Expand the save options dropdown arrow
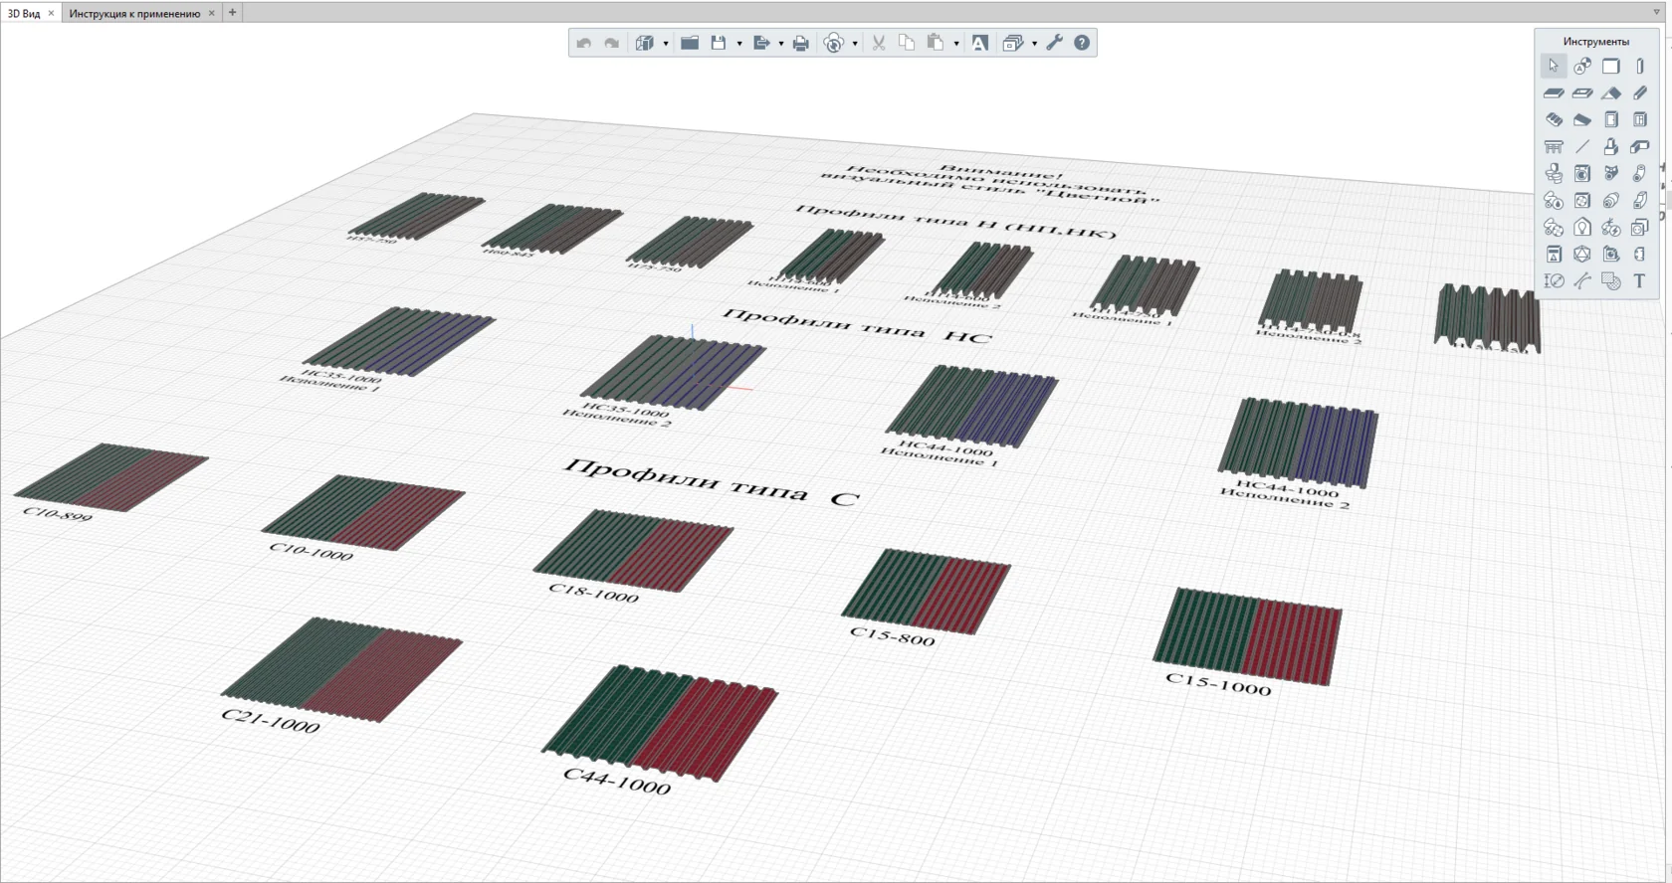Image resolution: width=1672 pixels, height=883 pixels. tap(739, 44)
